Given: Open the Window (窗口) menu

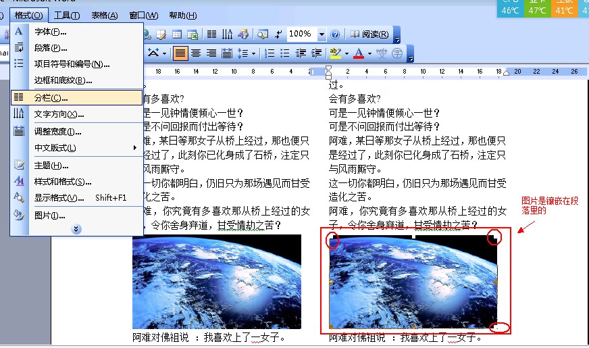Looking at the screenshot, I should [143, 16].
